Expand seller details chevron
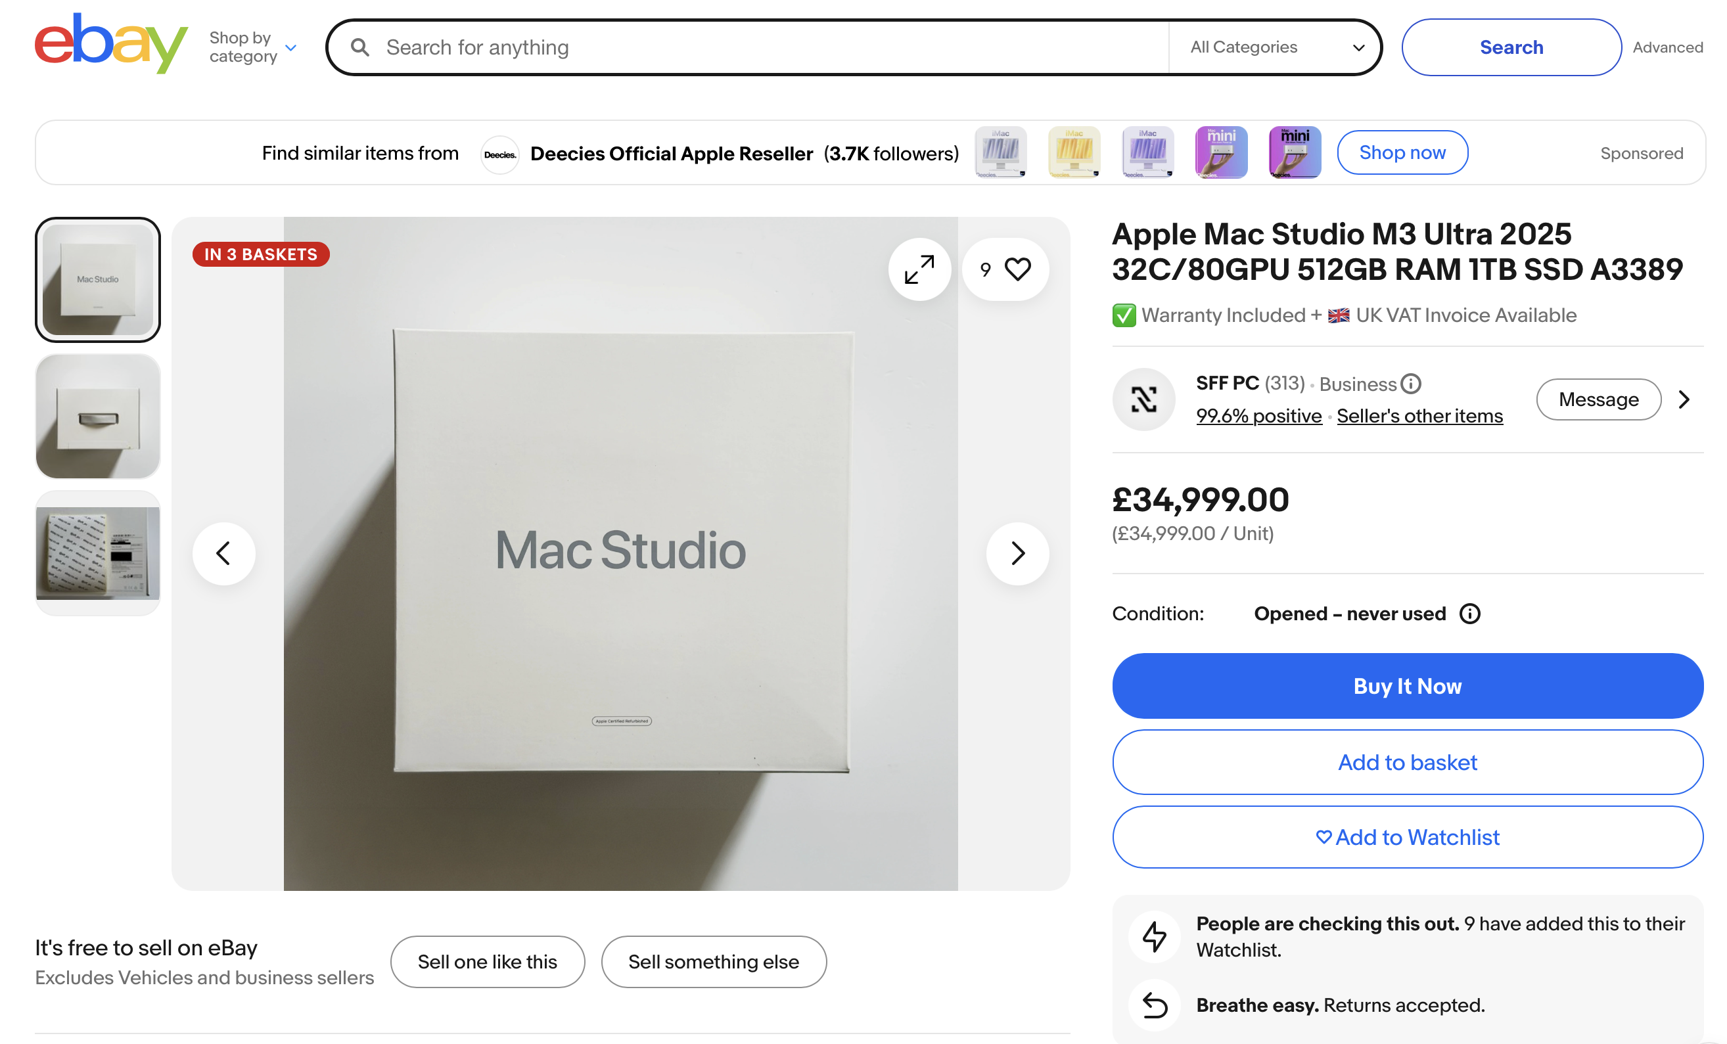The image size is (1727, 1044). coord(1684,399)
